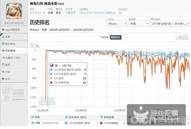Image resolution: width=191 pixels, height=129 pixels.
Task: Open the 推荐 sidebar page
Action: click(x=14, y=65)
